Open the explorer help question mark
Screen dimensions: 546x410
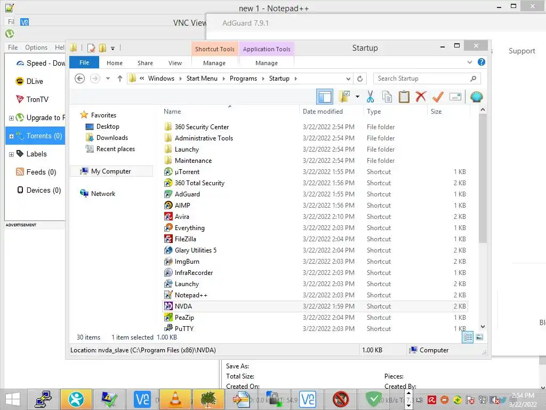[481, 62]
